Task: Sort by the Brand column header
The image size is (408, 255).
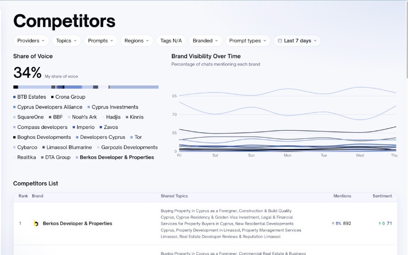Action: point(37,196)
